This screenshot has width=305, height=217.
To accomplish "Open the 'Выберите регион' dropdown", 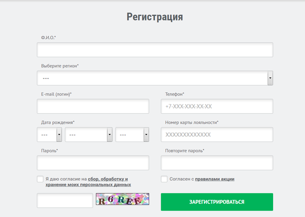I will pyautogui.click(x=155, y=78).
